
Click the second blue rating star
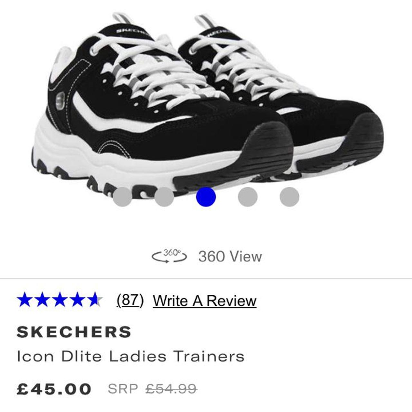[42, 300]
